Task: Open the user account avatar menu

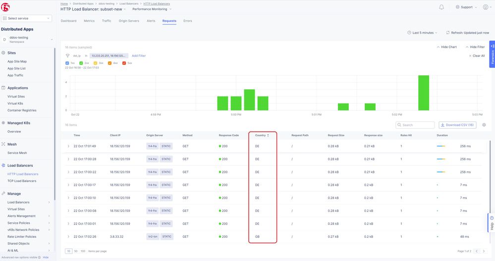Action: pyautogui.click(x=485, y=7)
